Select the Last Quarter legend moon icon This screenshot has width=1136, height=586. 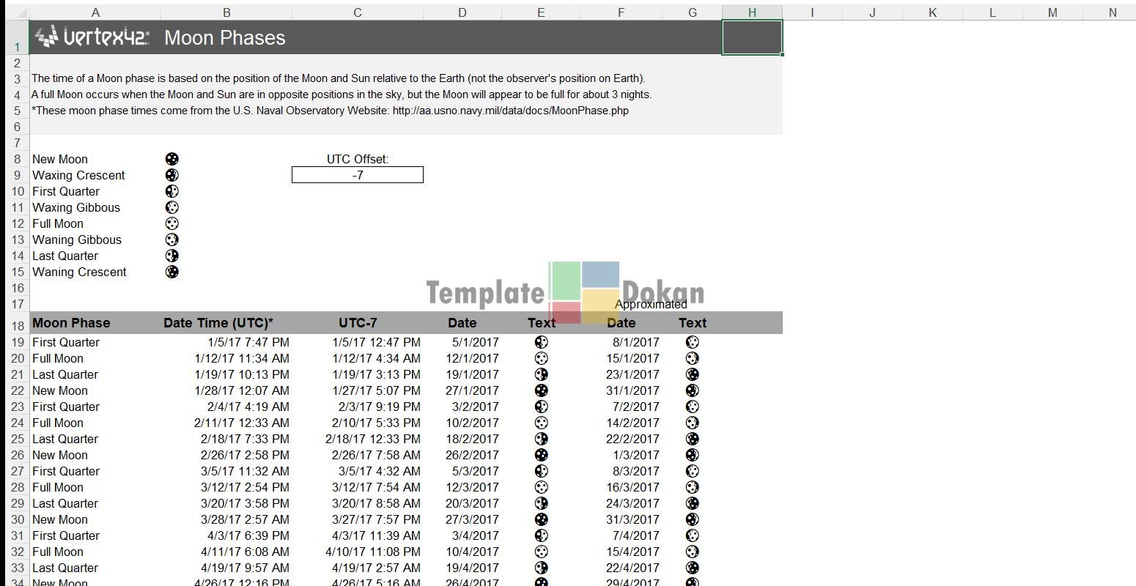click(171, 256)
